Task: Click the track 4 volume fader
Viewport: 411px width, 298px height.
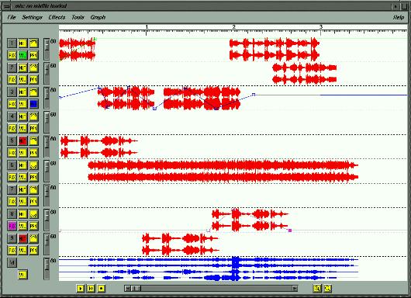Action: (x=47, y=123)
